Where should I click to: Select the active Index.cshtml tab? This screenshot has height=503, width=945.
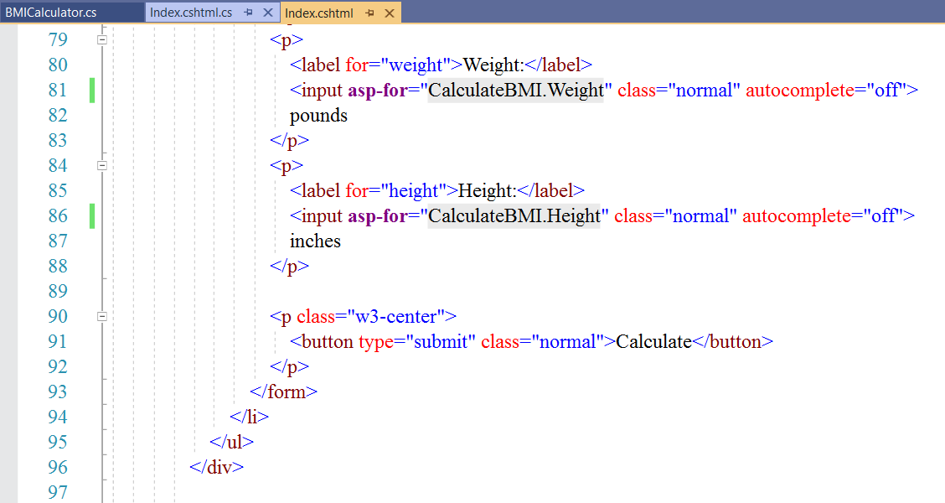pyautogui.click(x=319, y=13)
